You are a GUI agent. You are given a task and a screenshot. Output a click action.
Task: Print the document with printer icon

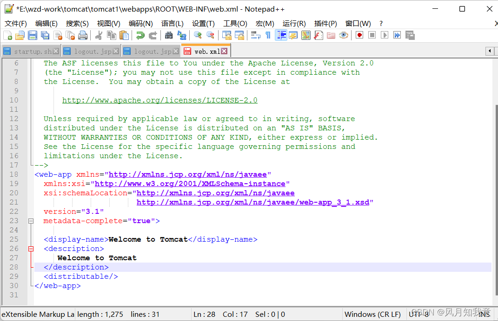coord(83,35)
